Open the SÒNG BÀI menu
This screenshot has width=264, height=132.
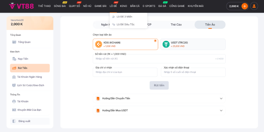pyautogui.click(x=60, y=6)
